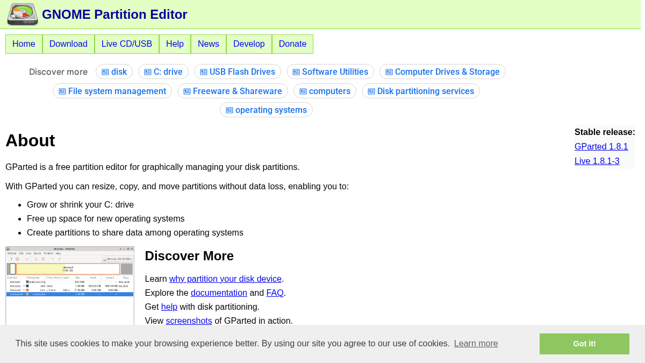Open the News nav item
645x363 pixels.
pos(209,44)
